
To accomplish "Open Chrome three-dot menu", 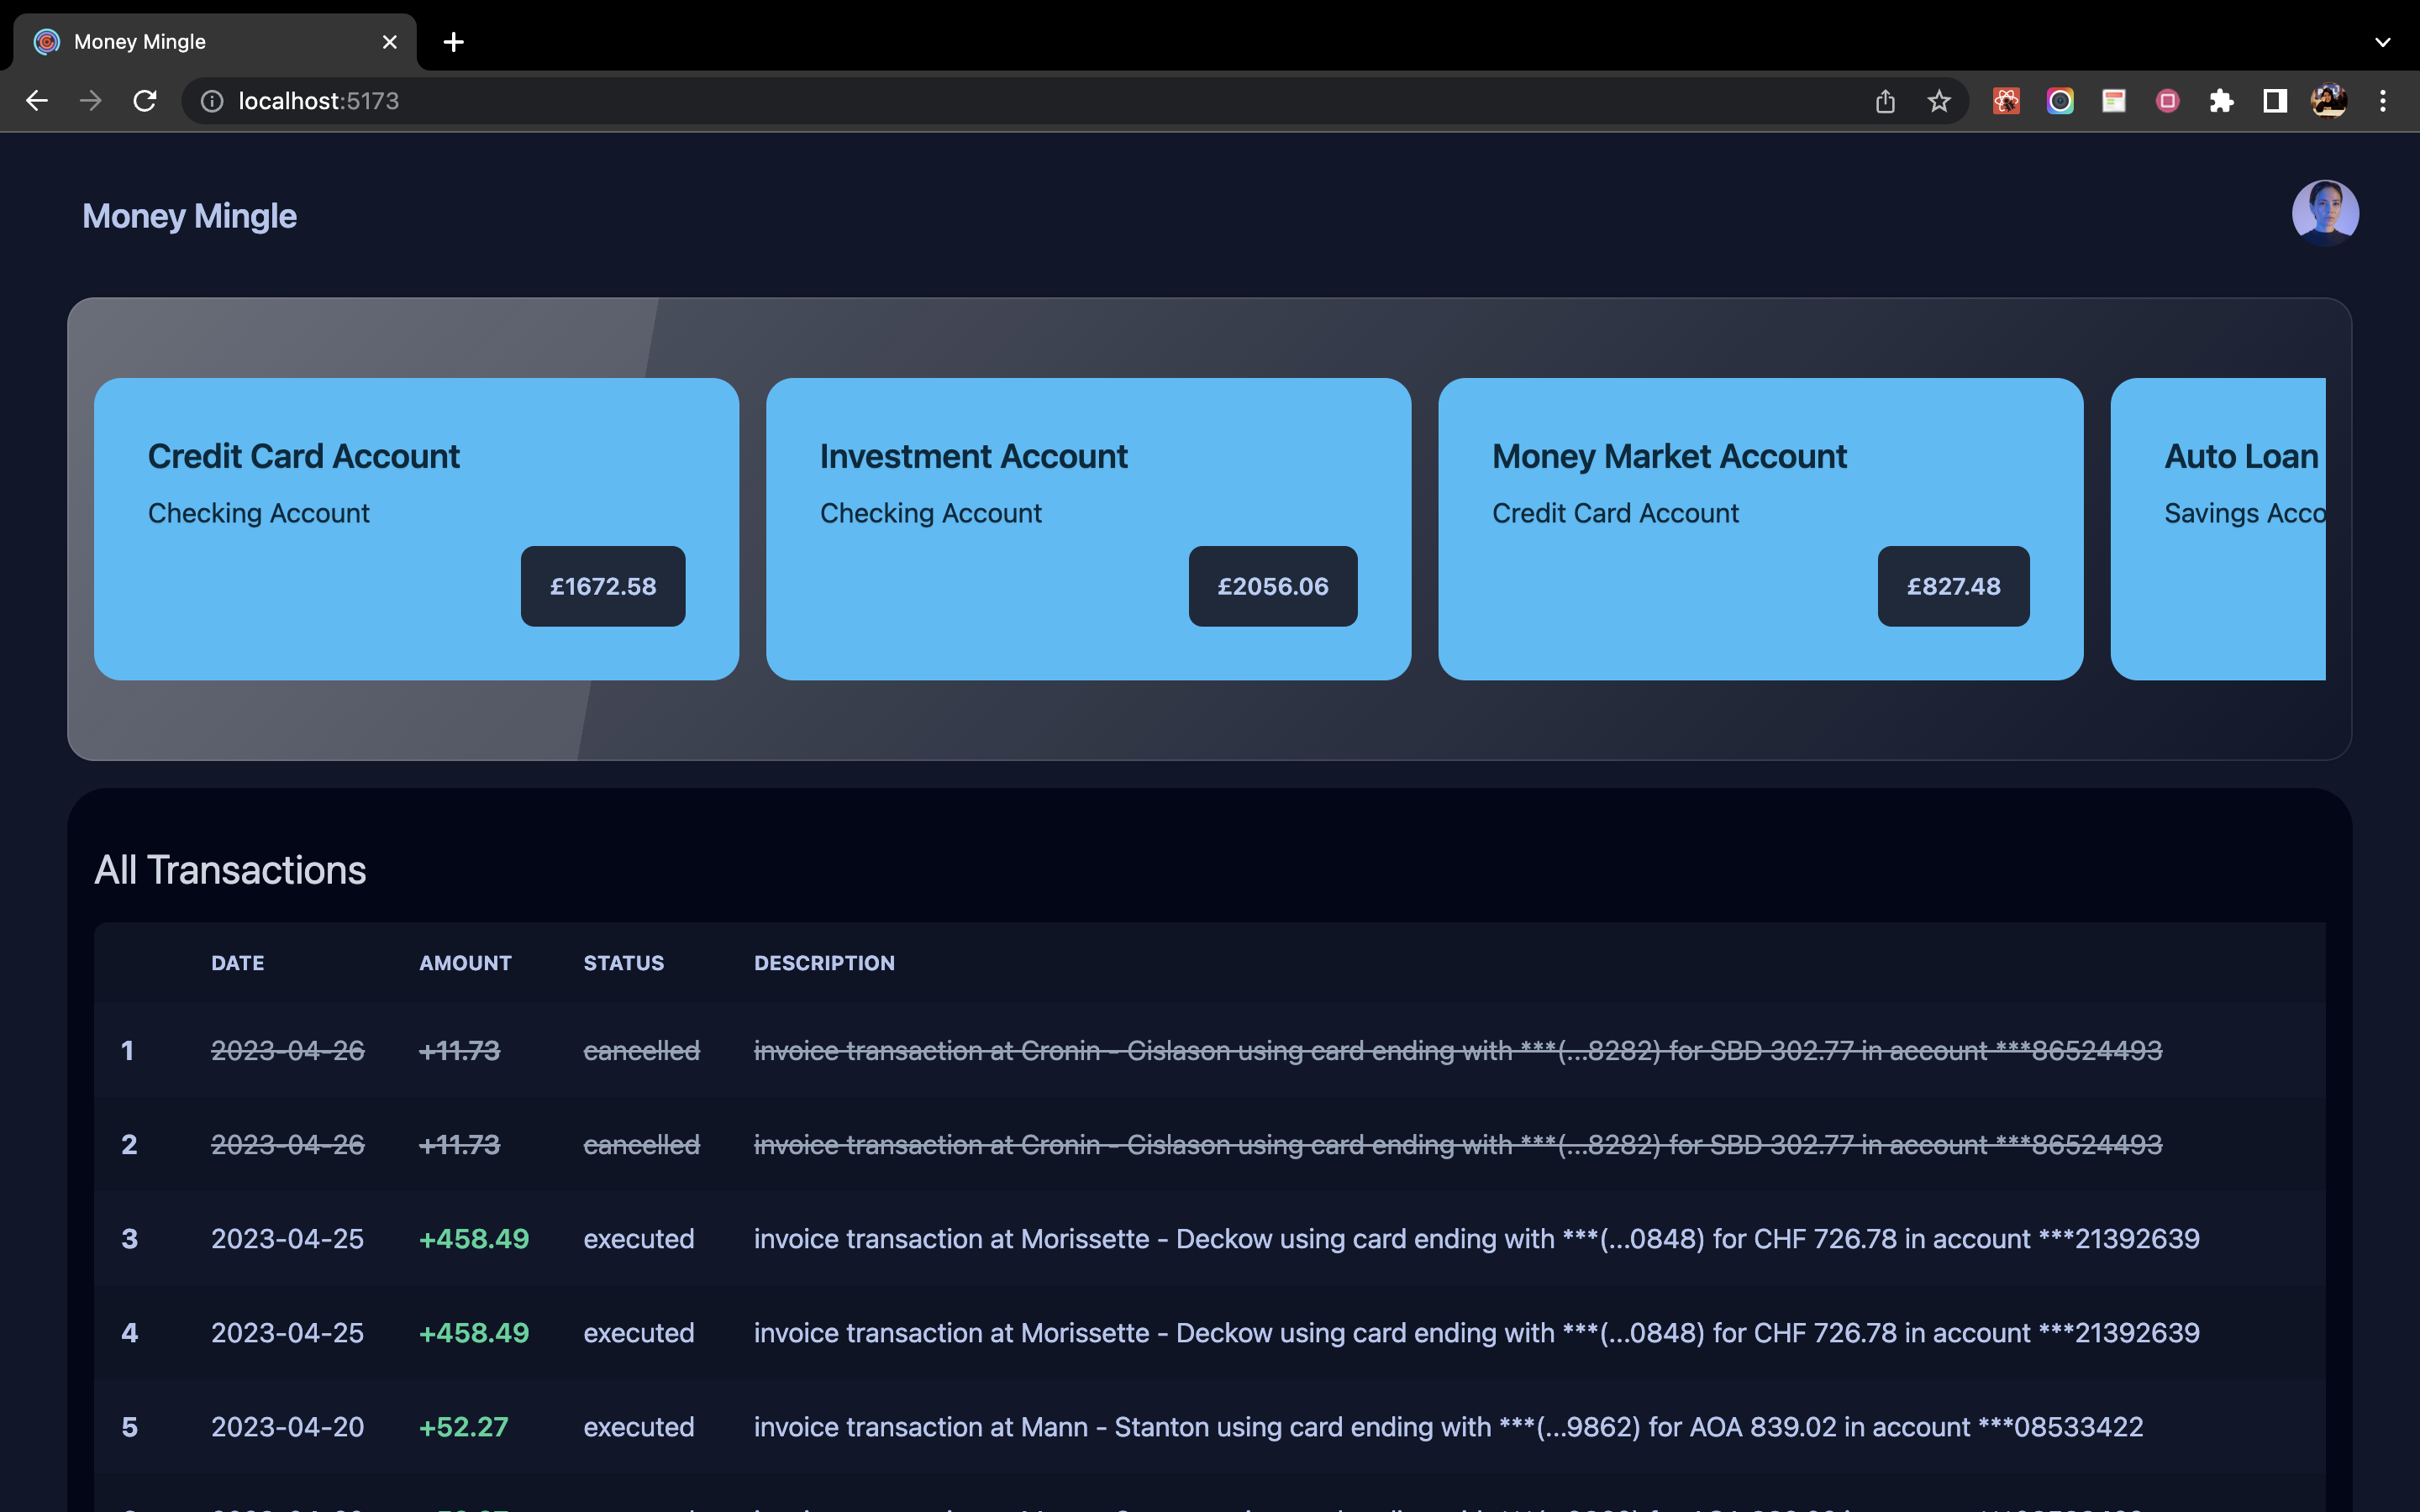I will 2383,101.
